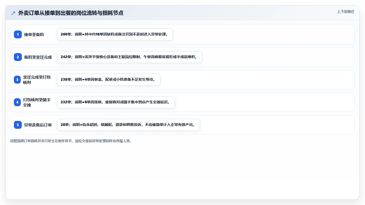Click the 上下游路径 label
Viewport: 365px width, 205px height.
(346, 12)
